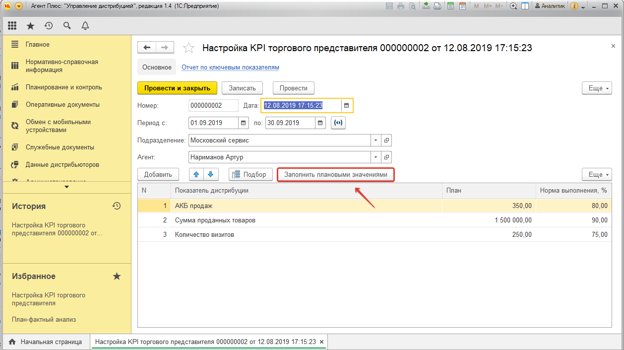Viewport: 624px width, 350px height.
Task: Open the search magnifier in top toolbar
Action: click(x=67, y=25)
